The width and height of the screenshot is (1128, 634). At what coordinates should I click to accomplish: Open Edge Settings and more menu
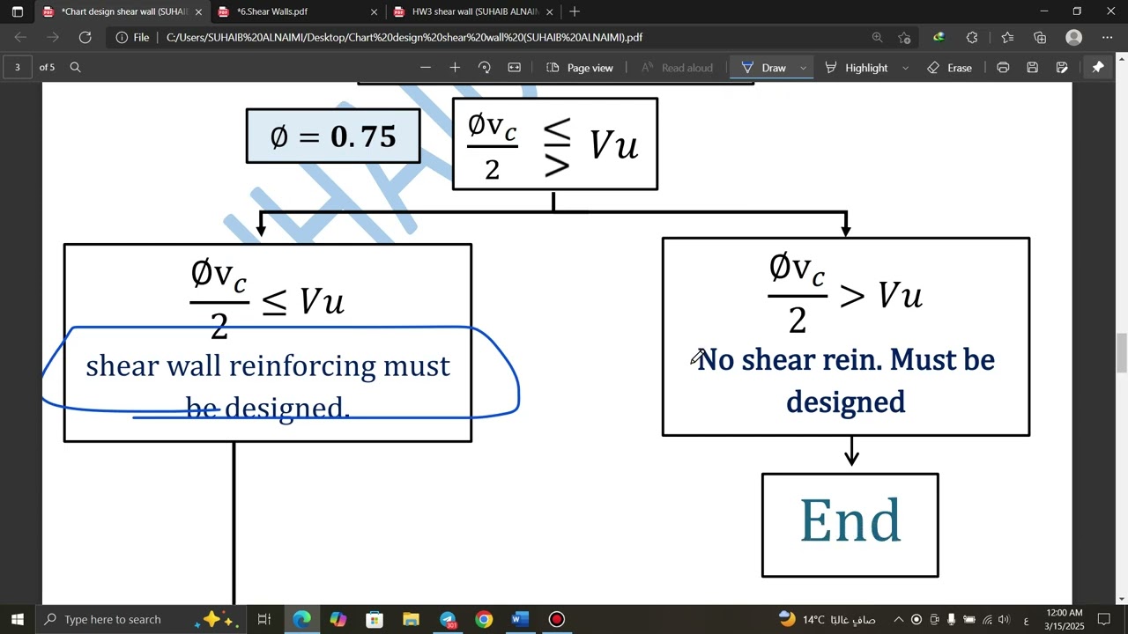click(1108, 37)
